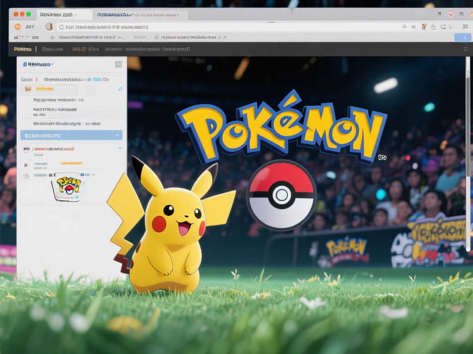Viewport: 473px width, 354px height.
Task: Click the orange circular icon left of the address bar
Action: (x=18, y=27)
